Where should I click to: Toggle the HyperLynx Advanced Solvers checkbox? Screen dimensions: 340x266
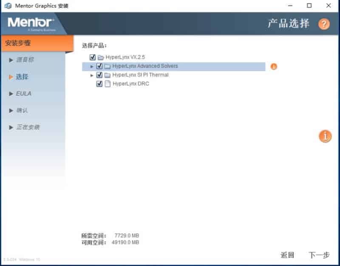tap(99, 66)
